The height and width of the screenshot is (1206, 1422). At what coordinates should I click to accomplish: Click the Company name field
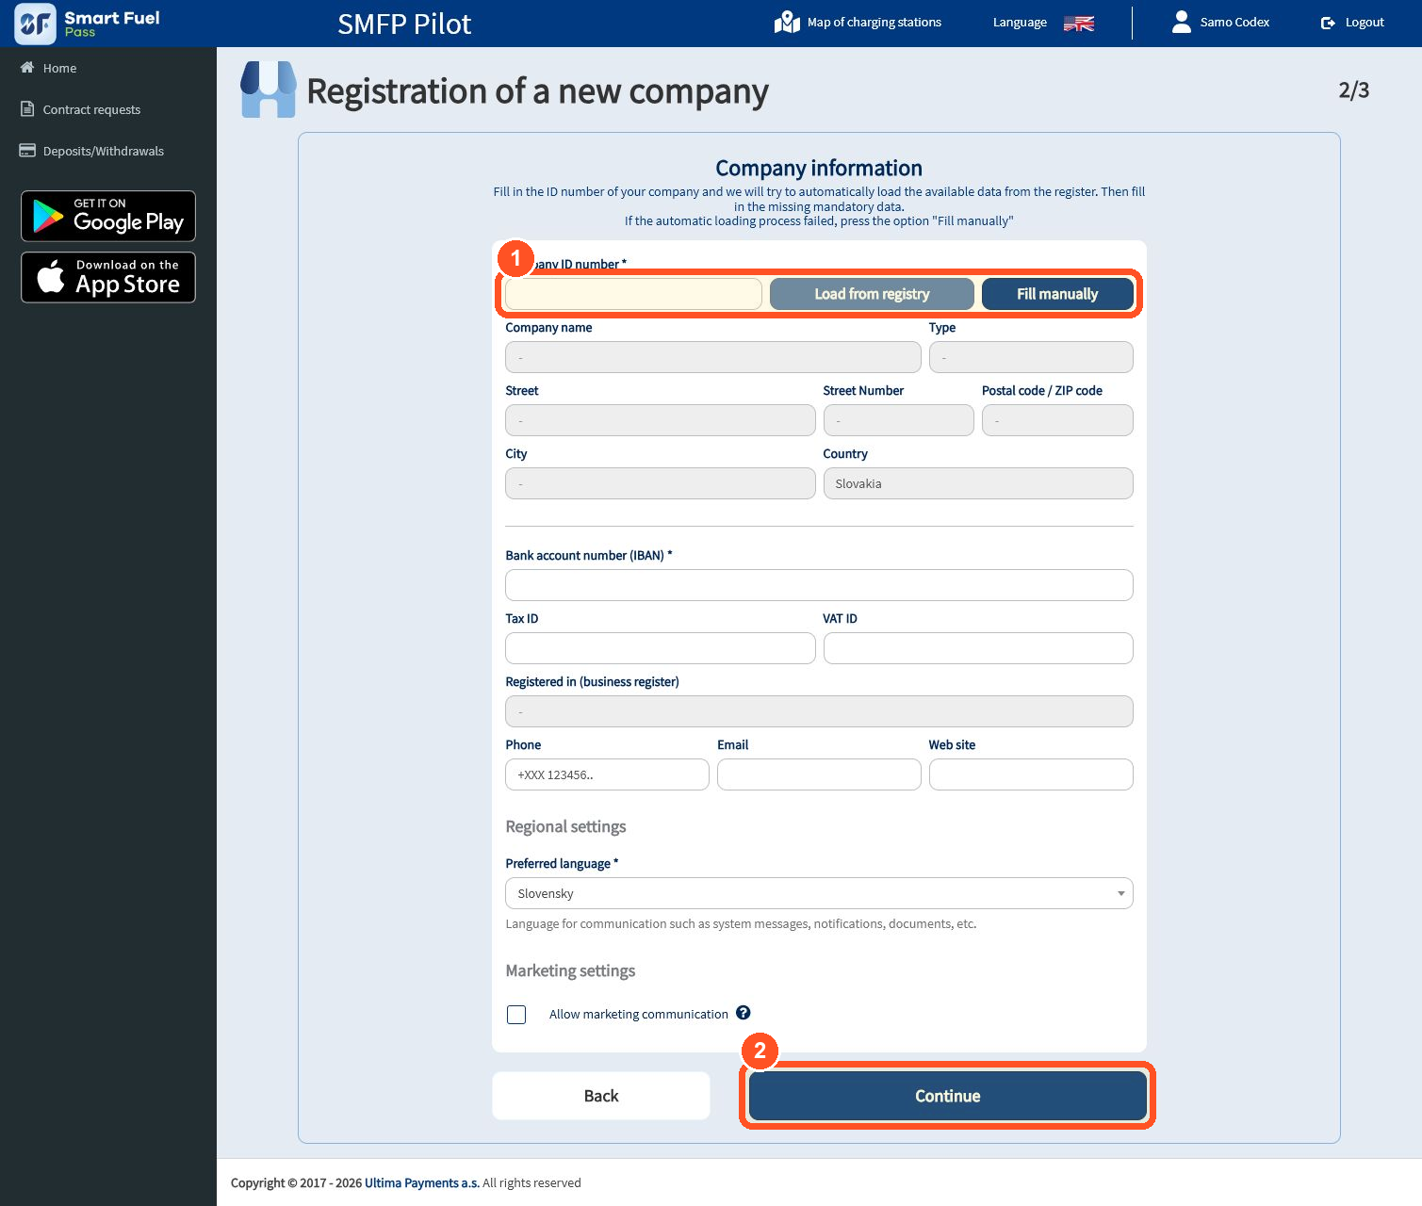click(x=713, y=357)
